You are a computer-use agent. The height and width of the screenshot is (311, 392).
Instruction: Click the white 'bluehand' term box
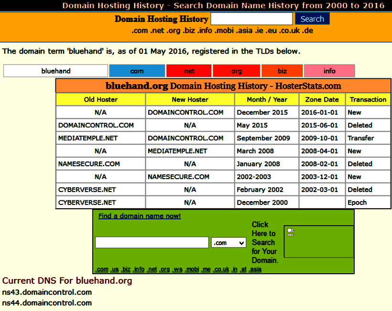pos(56,71)
